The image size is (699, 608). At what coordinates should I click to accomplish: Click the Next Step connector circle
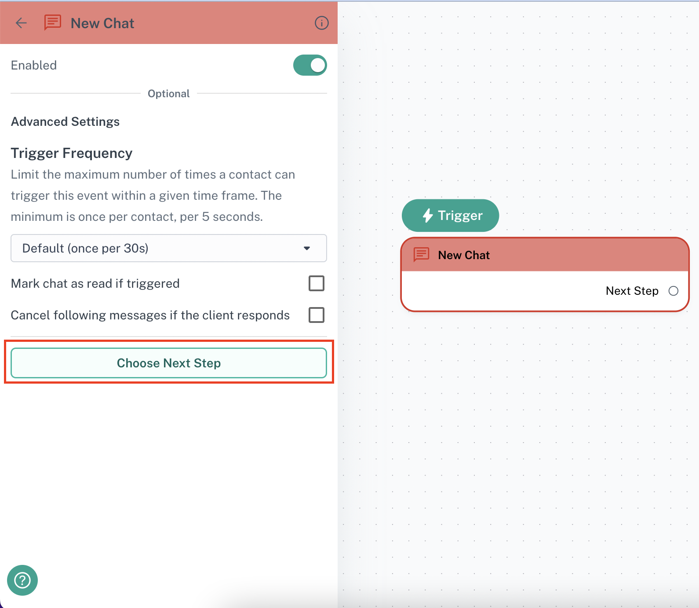(x=673, y=291)
